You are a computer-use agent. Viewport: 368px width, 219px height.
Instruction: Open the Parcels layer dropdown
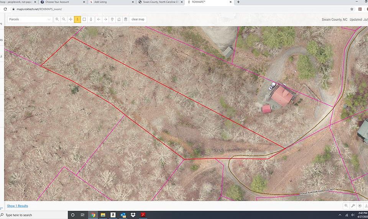click(30, 20)
